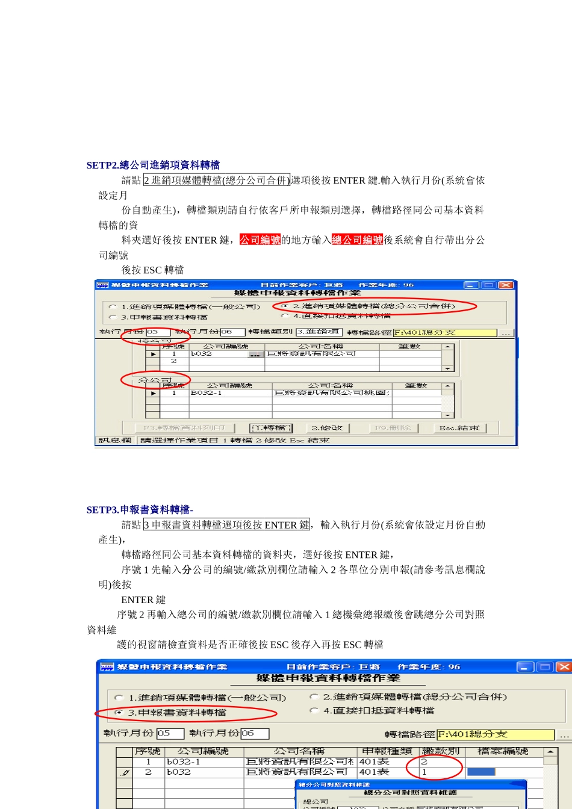The height and width of the screenshot is (809, 572).
Task: Click the row pointer arrow of 分公司 row 1
Action: coord(153,393)
